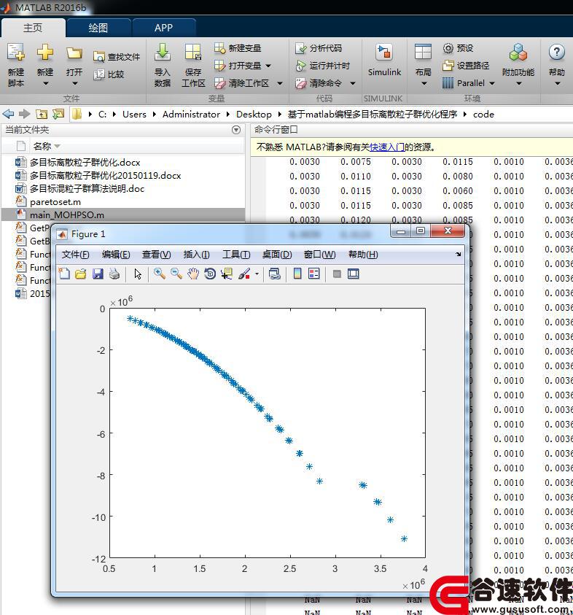573x615 pixels.
Task: Click the Open (打开) folder icon
Action: (74, 53)
